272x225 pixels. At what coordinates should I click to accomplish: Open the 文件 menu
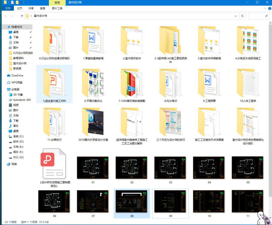coord(8,8)
